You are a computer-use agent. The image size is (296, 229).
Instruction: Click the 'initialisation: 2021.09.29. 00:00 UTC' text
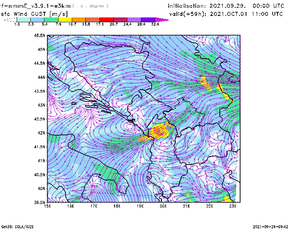pyautogui.click(x=226, y=6)
